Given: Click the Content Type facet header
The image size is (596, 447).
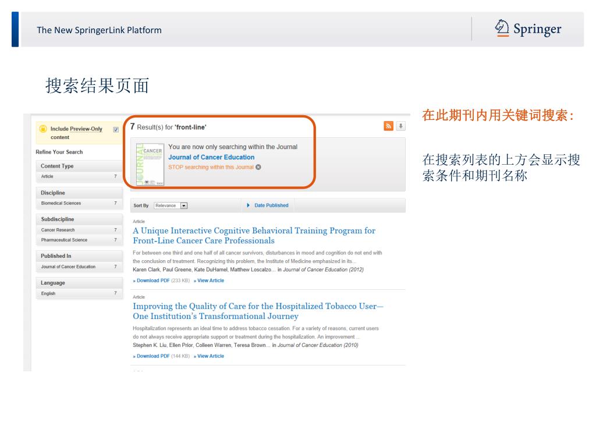Looking at the screenshot, I should pyautogui.click(x=79, y=166).
